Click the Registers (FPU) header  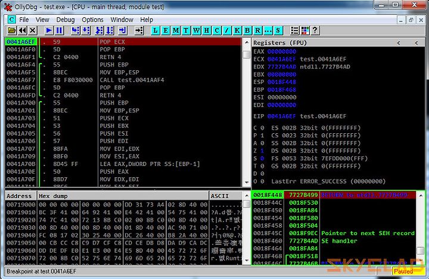[280, 43]
